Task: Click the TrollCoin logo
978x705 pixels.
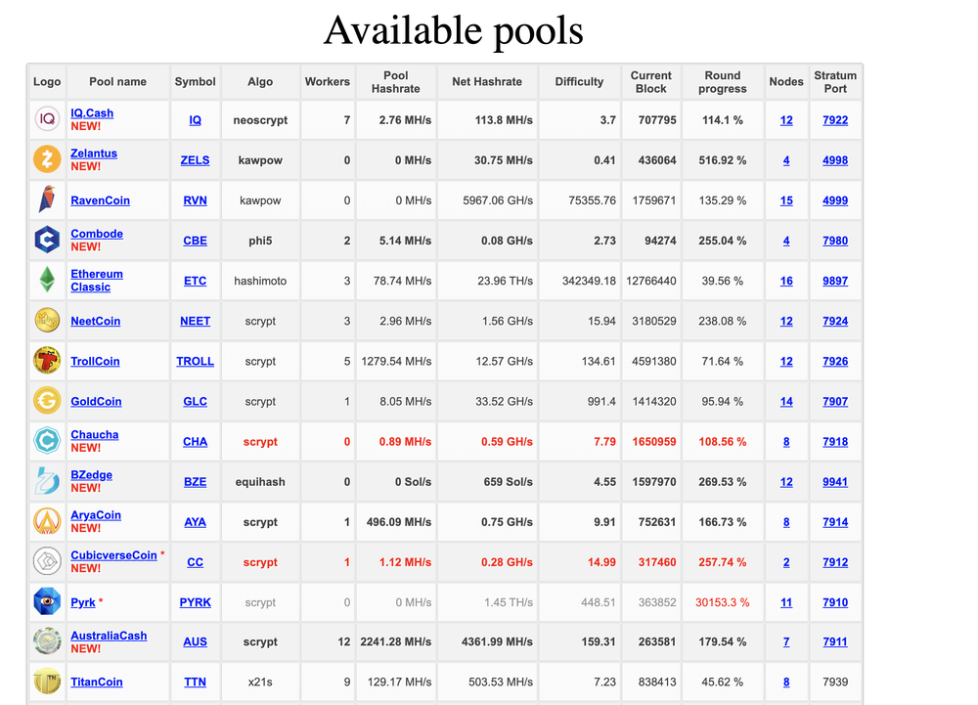Action: coord(47,361)
